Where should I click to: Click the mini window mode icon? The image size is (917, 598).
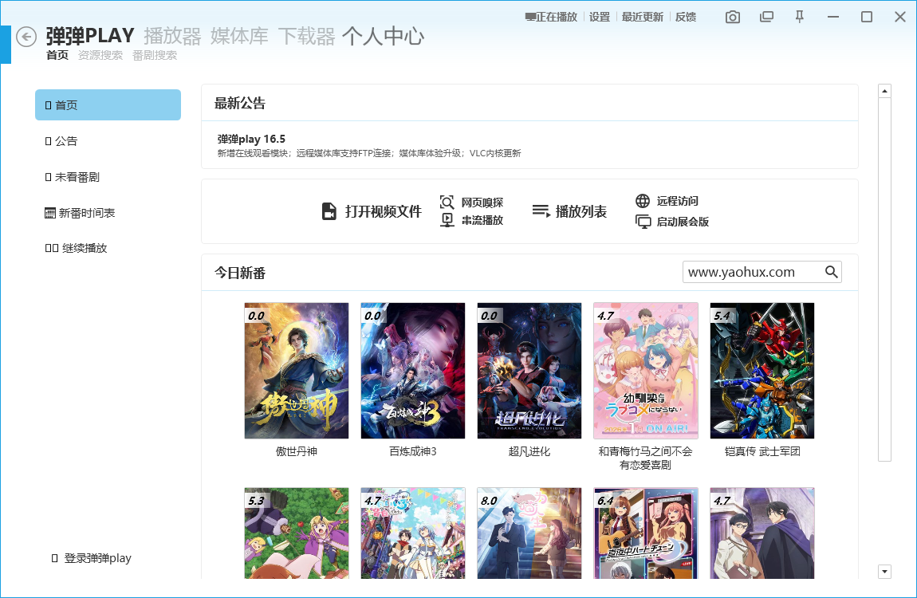click(766, 17)
